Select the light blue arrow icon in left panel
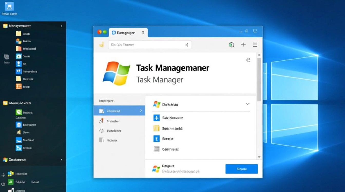 [18, 148]
